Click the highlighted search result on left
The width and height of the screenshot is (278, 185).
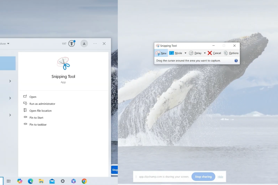[x=8, y=63]
